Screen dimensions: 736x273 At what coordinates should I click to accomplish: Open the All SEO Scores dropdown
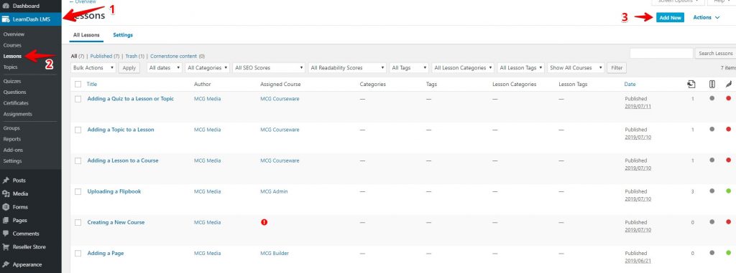[x=269, y=68]
